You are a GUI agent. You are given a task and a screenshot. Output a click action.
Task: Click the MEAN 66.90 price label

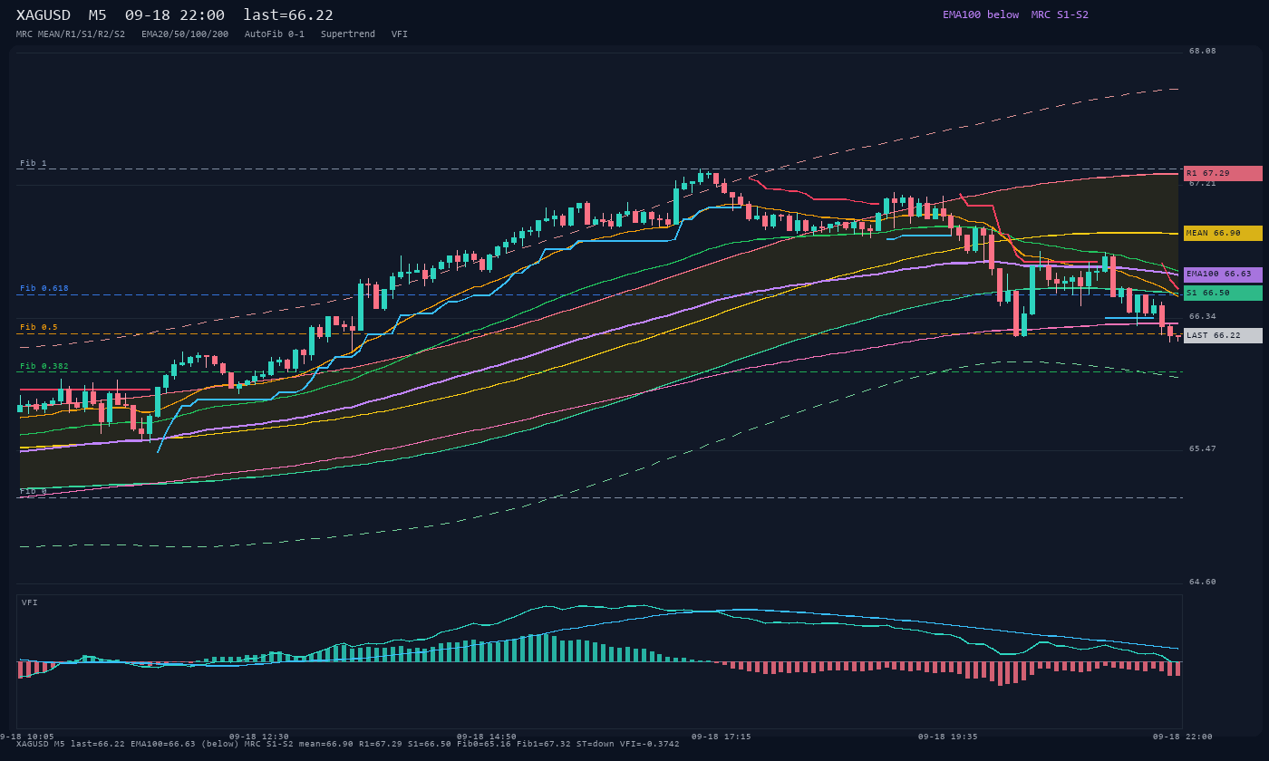(1223, 233)
